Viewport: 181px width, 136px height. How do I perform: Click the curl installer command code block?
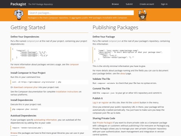click(49, 82)
